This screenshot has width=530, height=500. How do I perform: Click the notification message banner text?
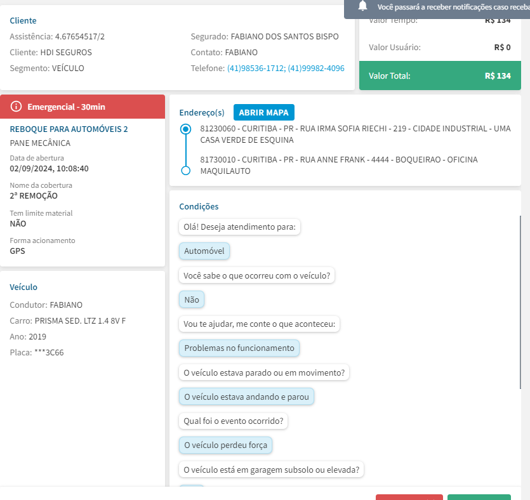453,7
